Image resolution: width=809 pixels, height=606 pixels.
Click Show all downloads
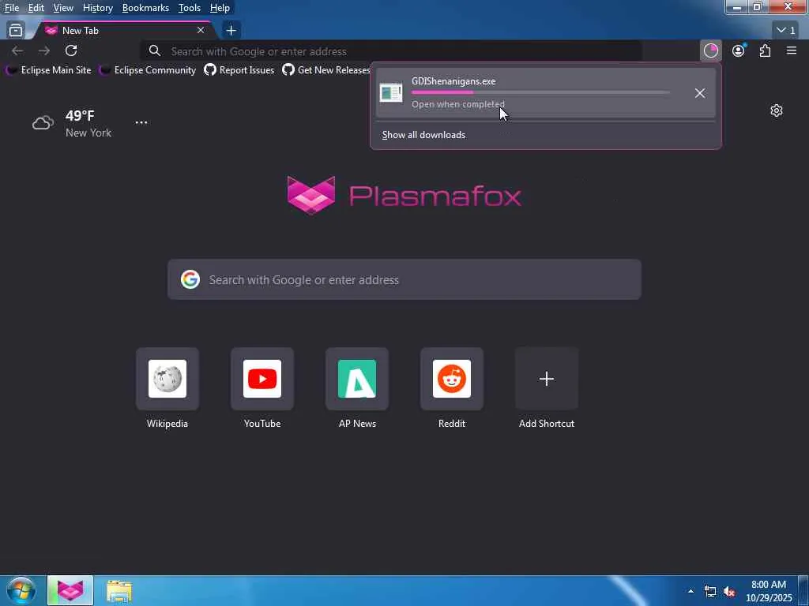[x=423, y=135]
